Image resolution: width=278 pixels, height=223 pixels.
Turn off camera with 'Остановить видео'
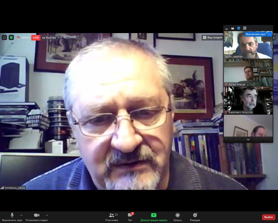click(x=36, y=217)
